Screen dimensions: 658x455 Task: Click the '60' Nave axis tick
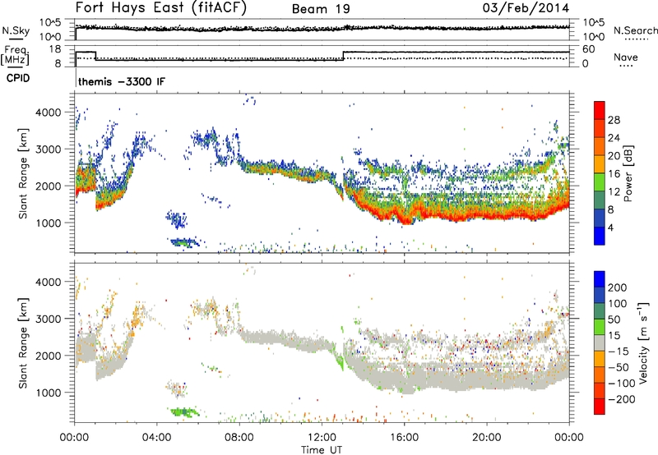coord(589,49)
